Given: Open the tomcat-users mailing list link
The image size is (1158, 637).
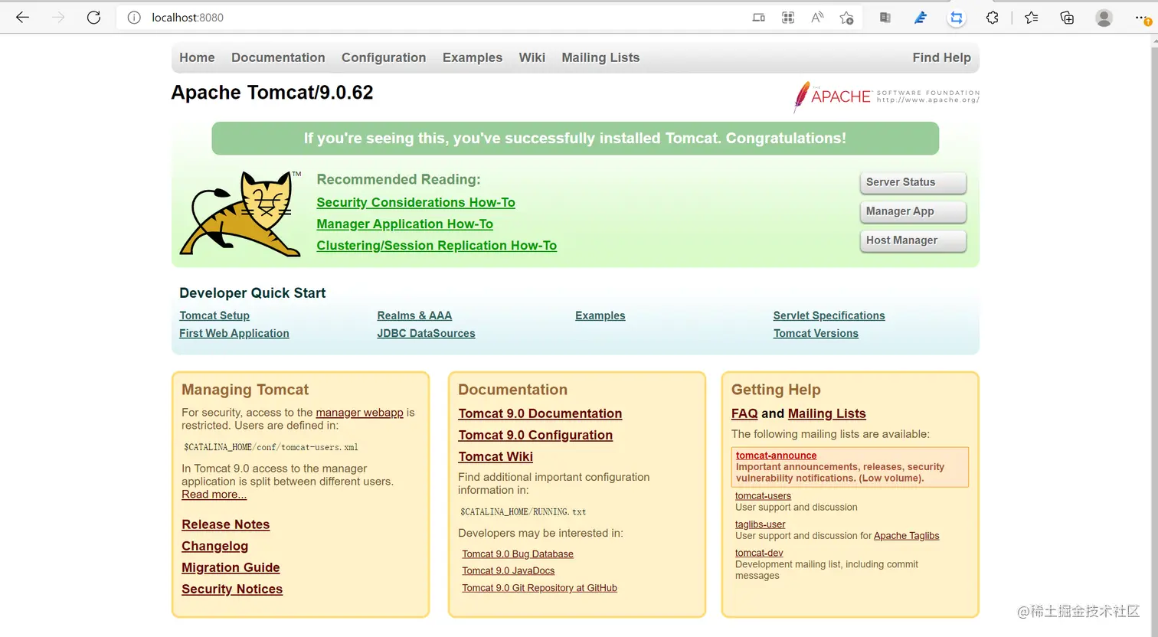Looking at the screenshot, I should [763, 495].
